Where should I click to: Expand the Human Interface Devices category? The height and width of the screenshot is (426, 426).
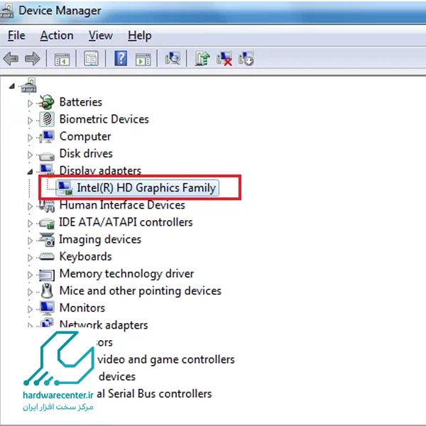(x=30, y=207)
